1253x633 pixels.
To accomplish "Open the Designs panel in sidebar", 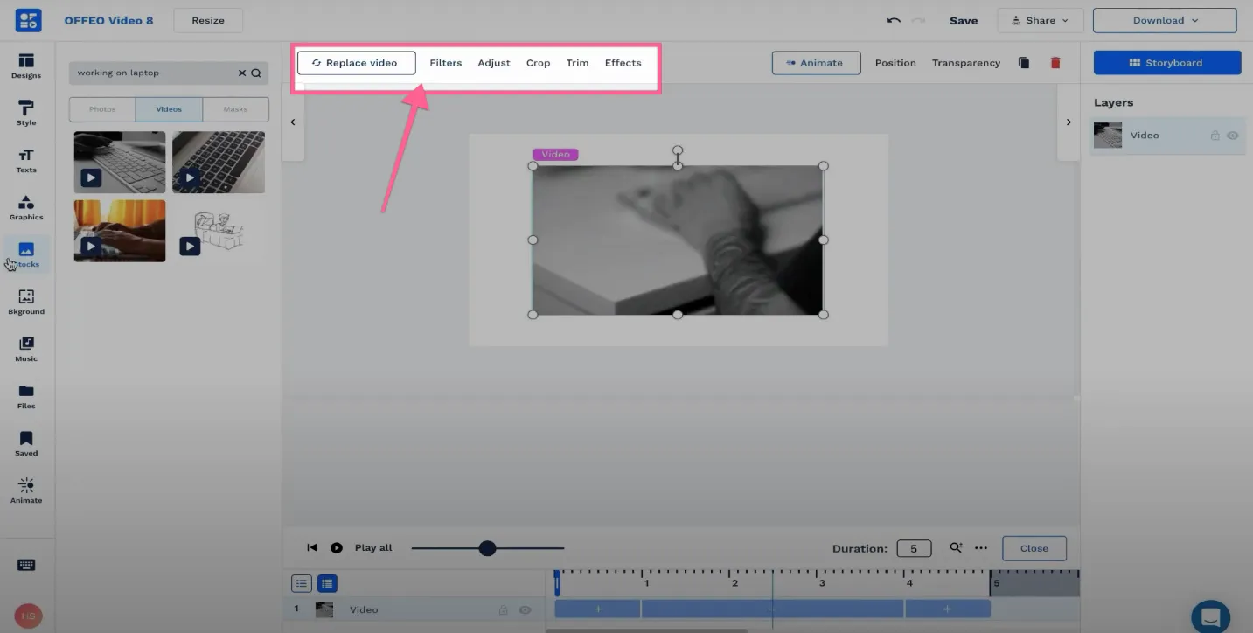I will click(26, 66).
